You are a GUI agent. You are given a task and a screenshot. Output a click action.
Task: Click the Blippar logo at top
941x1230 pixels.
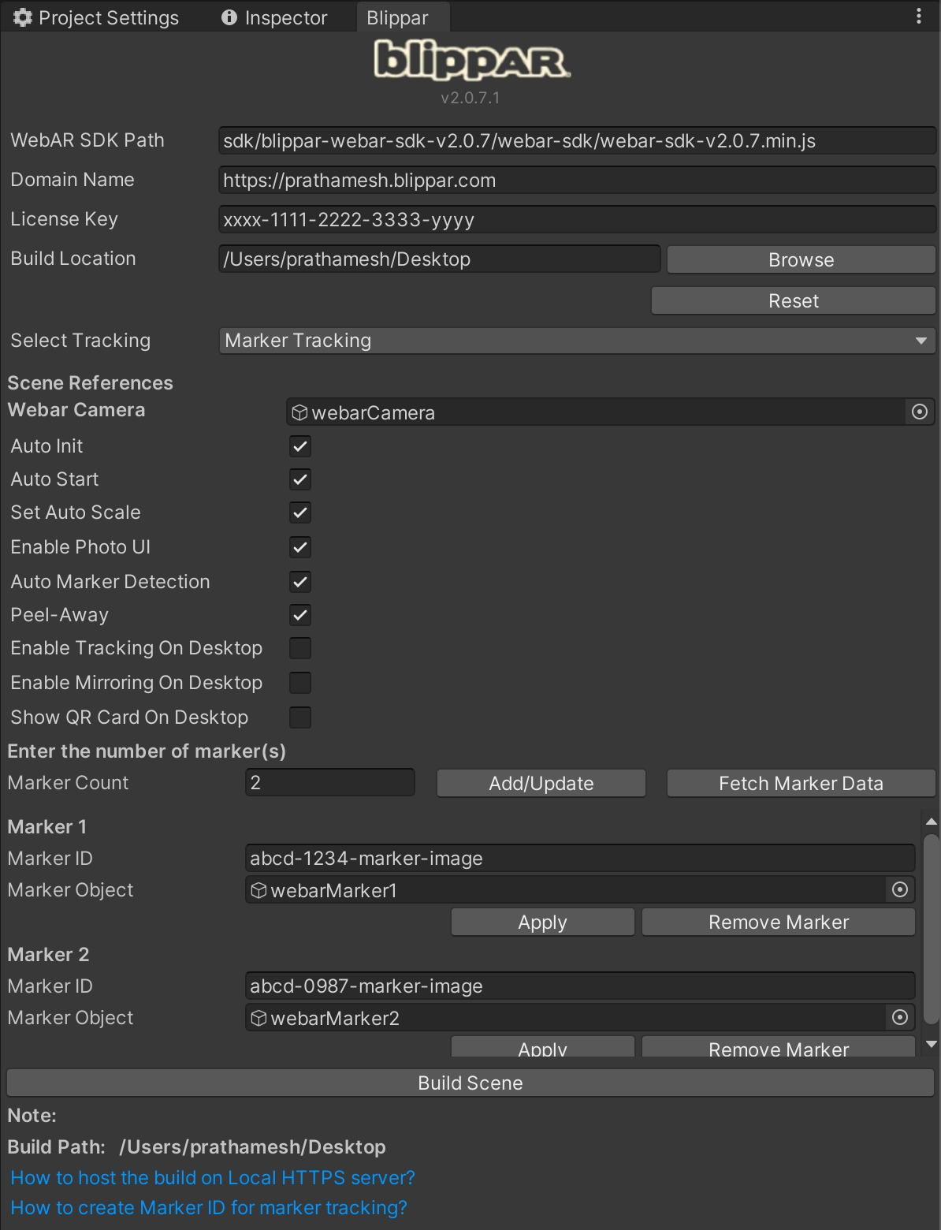[470, 61]
